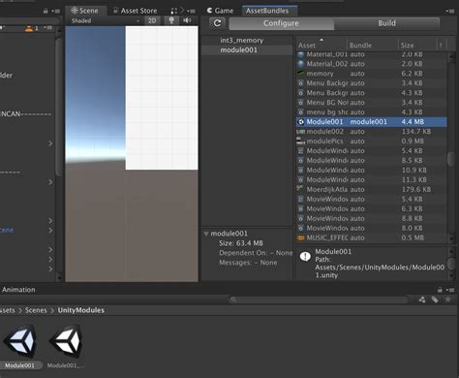This screenshot has height=378, width=459.
Task: Click the info message icon beside Module001 path
Action: point(305,256)
